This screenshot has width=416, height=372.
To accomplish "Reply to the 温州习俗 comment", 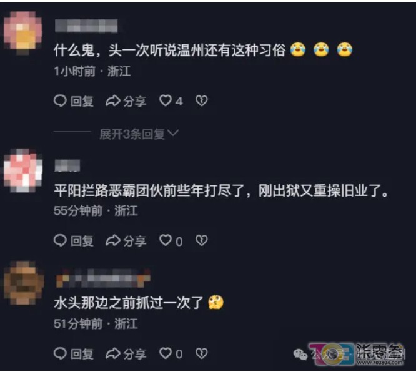I will click(74, 101).
